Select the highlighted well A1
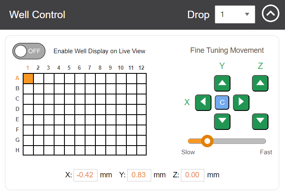Screen dimensions: 285x193 pyautogui.click(x=28, y=78)
